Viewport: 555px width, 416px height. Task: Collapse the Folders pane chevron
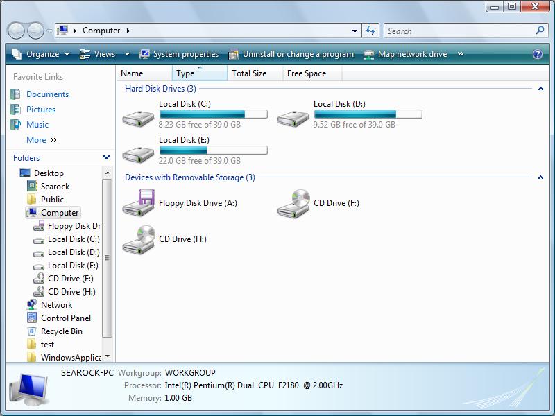(107, 157)
